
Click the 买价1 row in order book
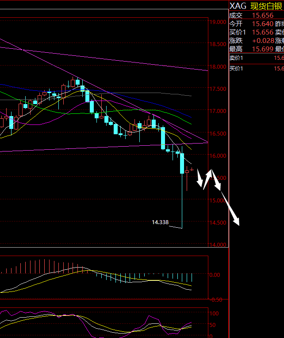click(x=257, y=69)
